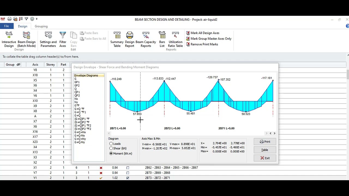Click the red beam icon in quick access toolbar
349x196 pixels.
(3, 19)
